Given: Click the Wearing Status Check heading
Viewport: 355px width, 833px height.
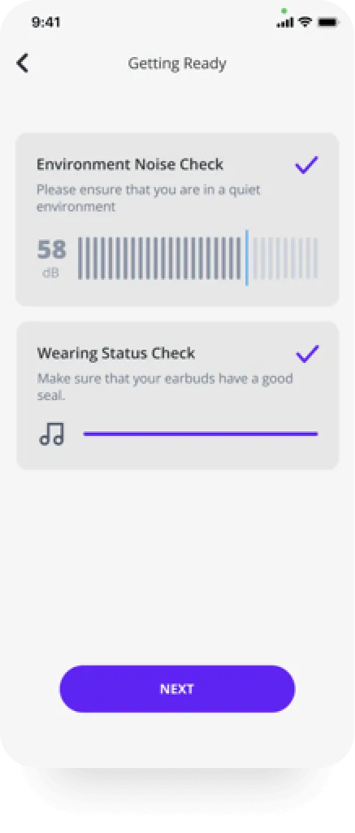Looking at the screenshot, I should pos(116,353).
